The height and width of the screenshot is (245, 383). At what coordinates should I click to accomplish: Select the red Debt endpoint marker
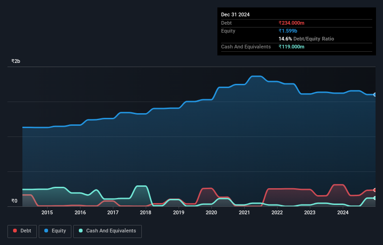(x=375, y=190)
